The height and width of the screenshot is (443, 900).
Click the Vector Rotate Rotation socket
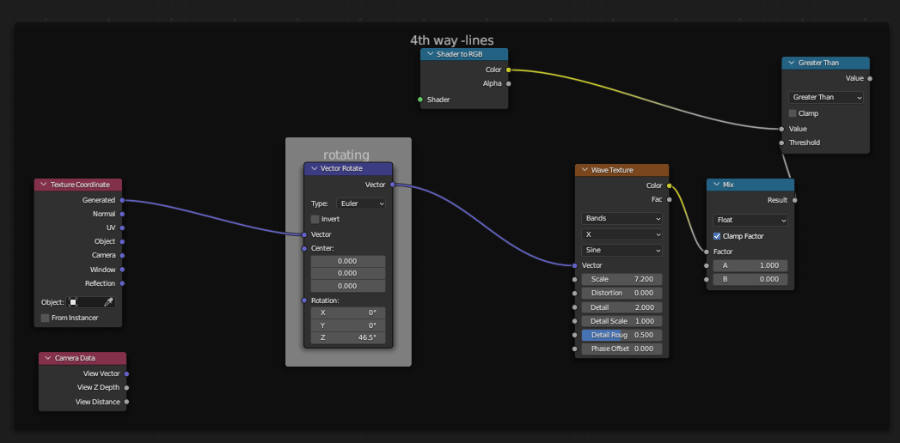304,300
